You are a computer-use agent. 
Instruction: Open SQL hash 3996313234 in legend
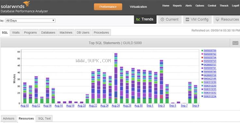[x=210, y=96]
